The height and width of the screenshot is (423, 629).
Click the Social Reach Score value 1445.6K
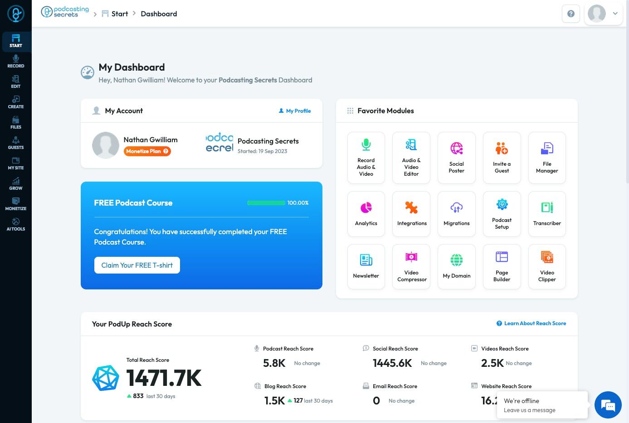pos(392,363)
